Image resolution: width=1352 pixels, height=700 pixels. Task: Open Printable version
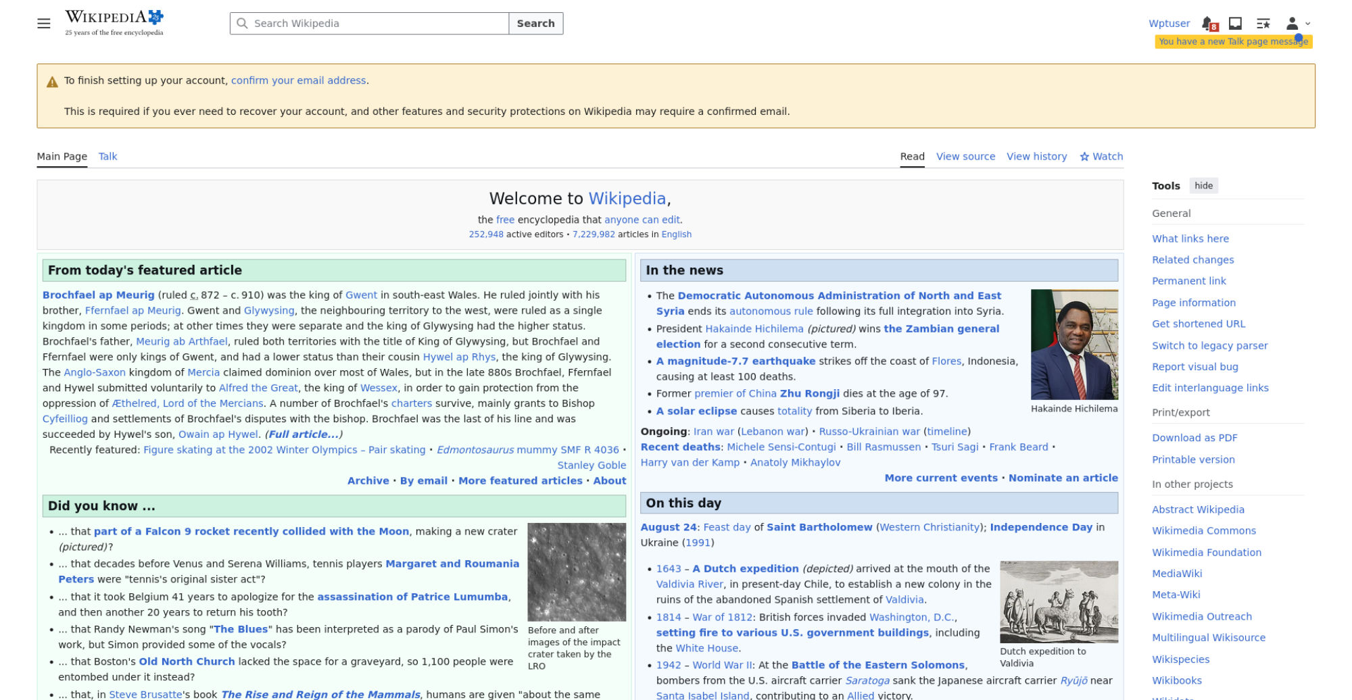[1194, 459]
